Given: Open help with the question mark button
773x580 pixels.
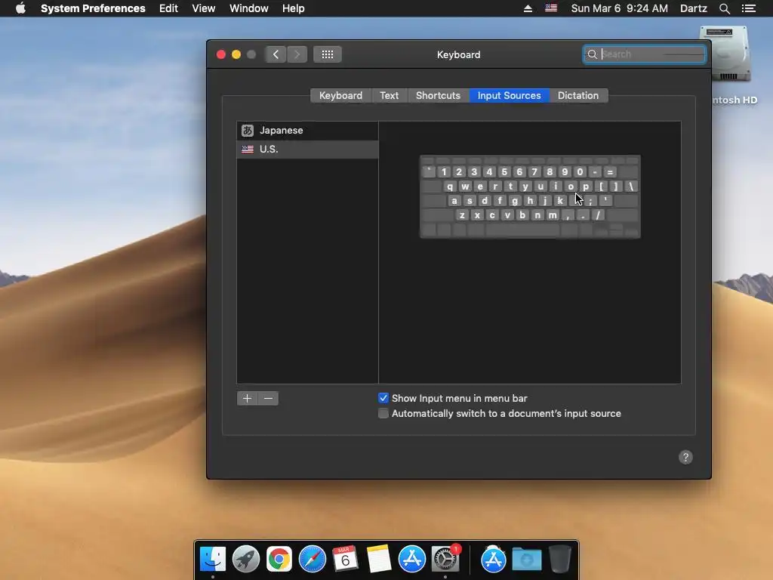Looking at the screenshot, I should (x=685, y=457).
